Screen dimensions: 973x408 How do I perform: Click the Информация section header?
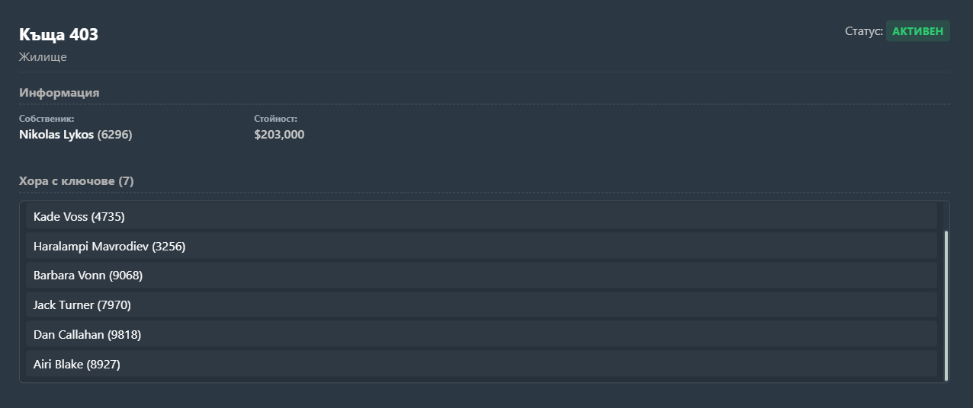(59, 92)
